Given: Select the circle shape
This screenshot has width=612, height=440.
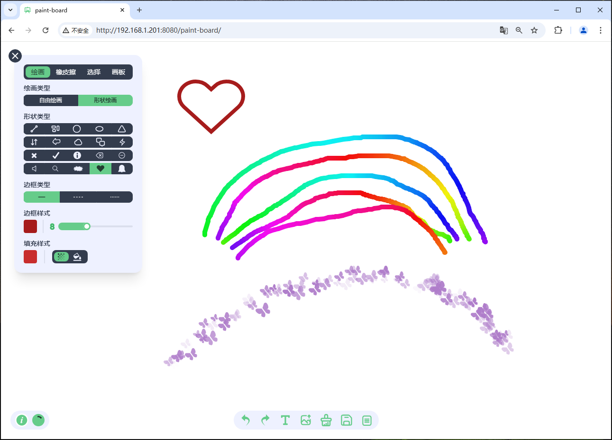Looking at the screenshot, I should coord(77,129).
